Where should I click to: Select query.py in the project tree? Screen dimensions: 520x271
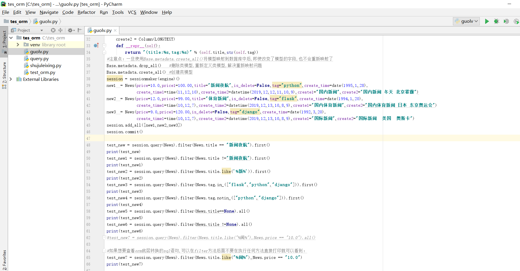[x=39, y=59]
